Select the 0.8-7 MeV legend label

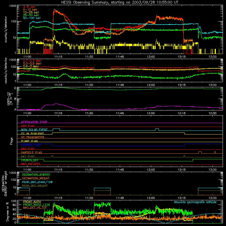31,66
